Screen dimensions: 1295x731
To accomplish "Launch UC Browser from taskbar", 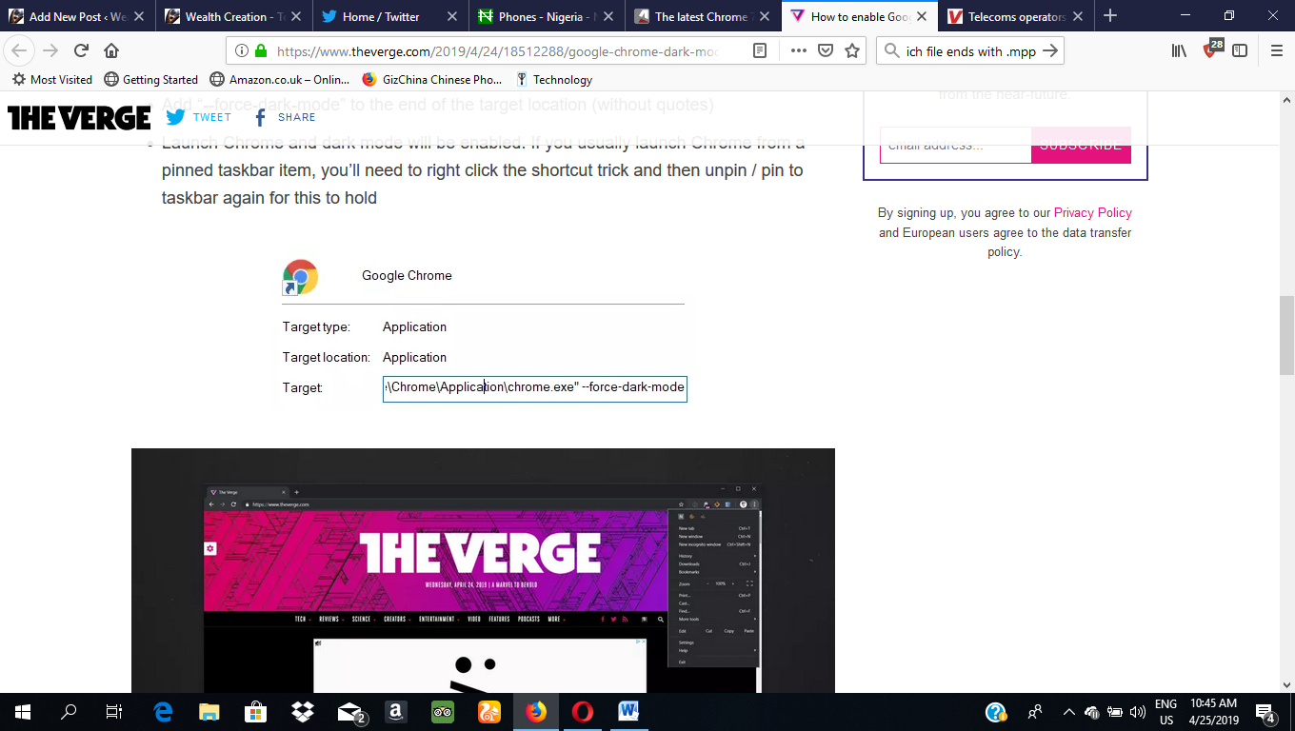I will (x=489, y=712).
